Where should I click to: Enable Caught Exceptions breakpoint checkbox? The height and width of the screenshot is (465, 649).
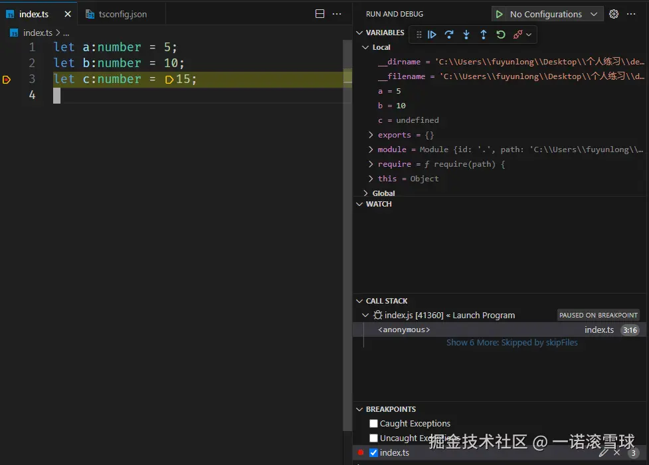coord(373,424)
